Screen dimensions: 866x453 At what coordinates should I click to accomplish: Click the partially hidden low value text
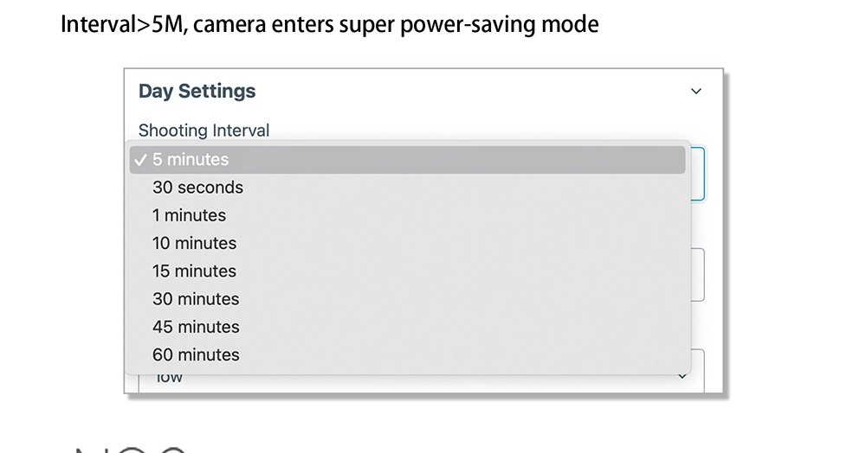[x=170, y=379]
